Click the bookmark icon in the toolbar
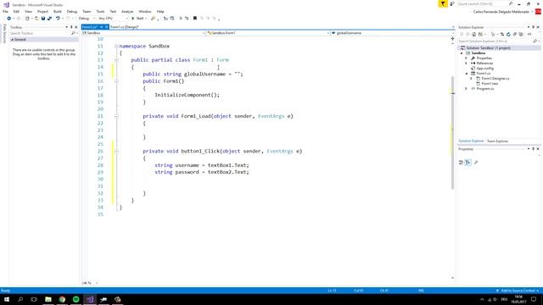 click(195, 19)
